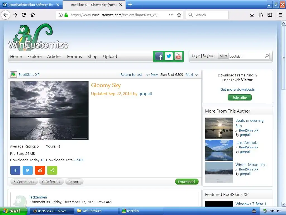
Task: Open the 0 Referrals button
Action: [x=51, y=182]
